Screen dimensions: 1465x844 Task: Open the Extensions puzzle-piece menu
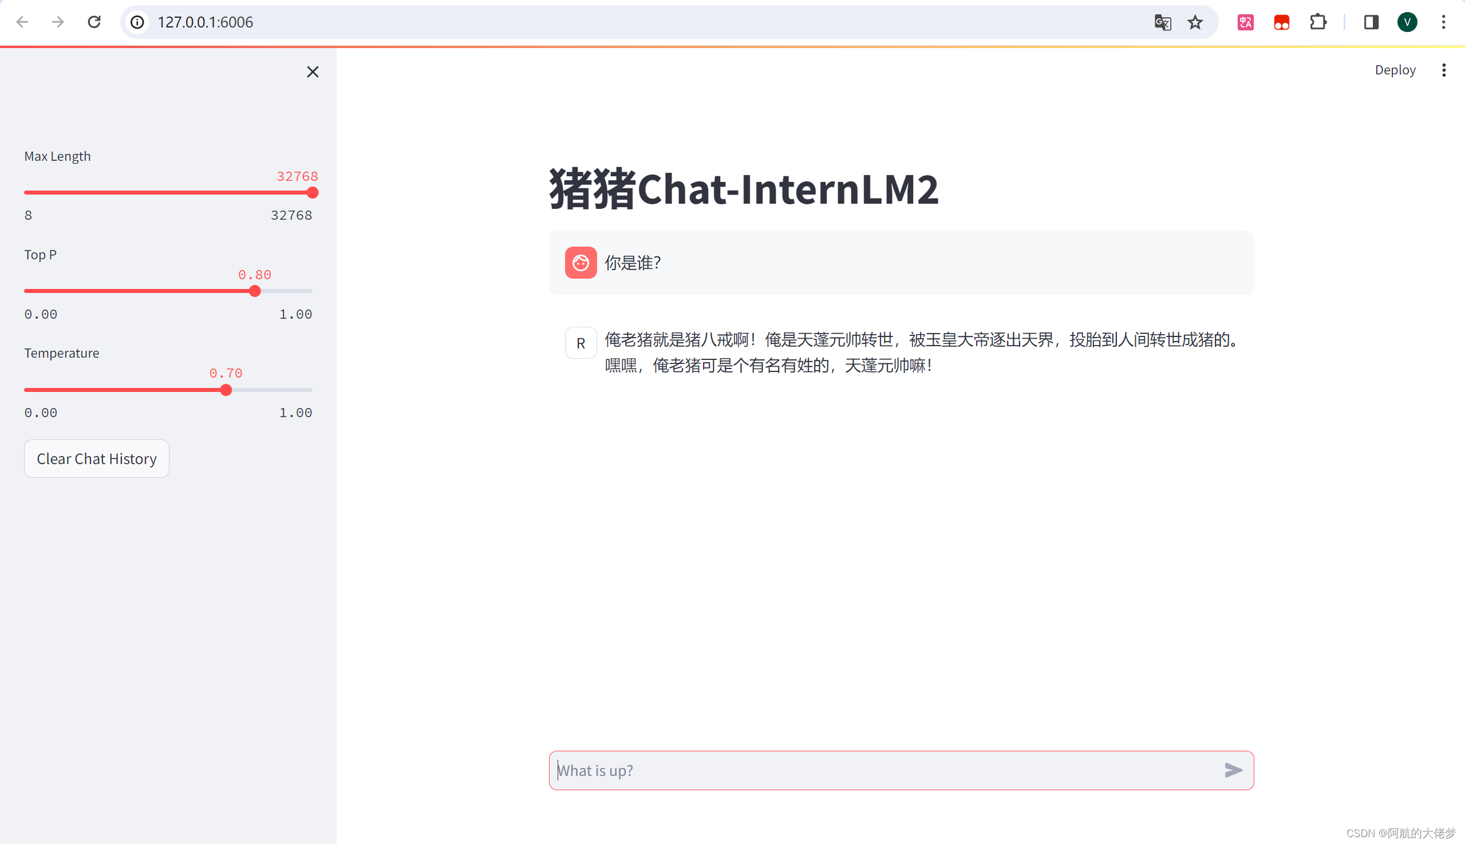pos(1318,22)
